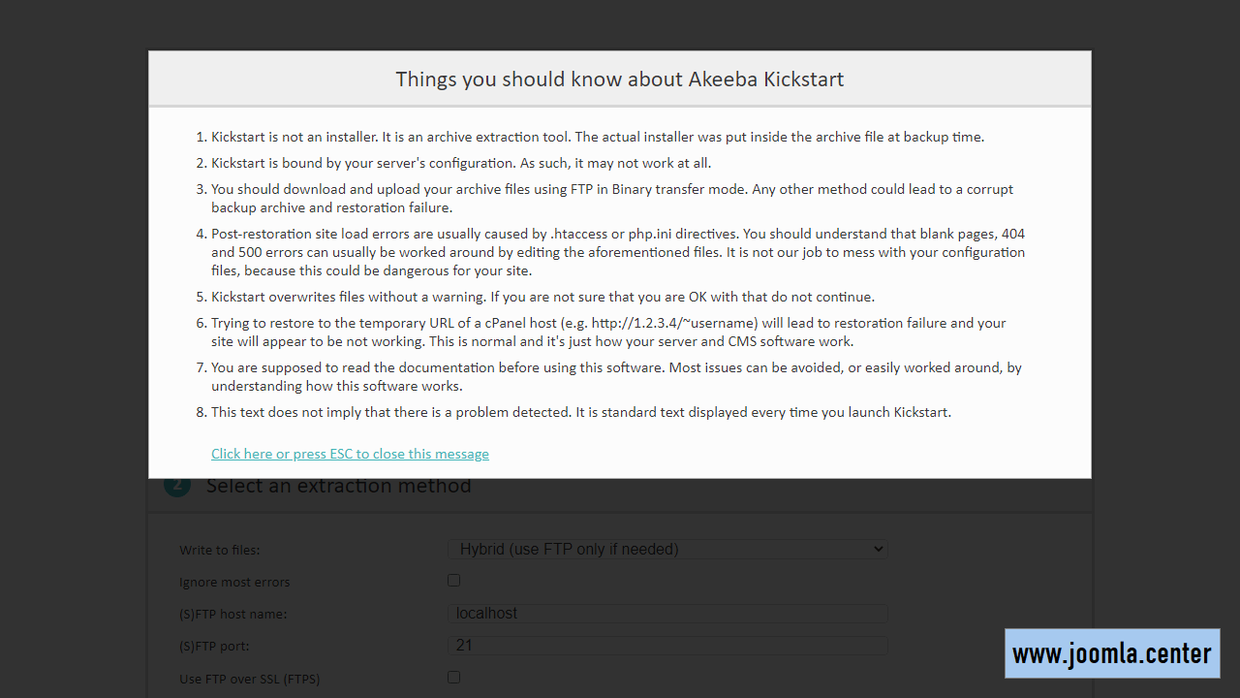1240x698 pixels.
Task: Click the (S)FTP host name field
Action: point(667,613)
